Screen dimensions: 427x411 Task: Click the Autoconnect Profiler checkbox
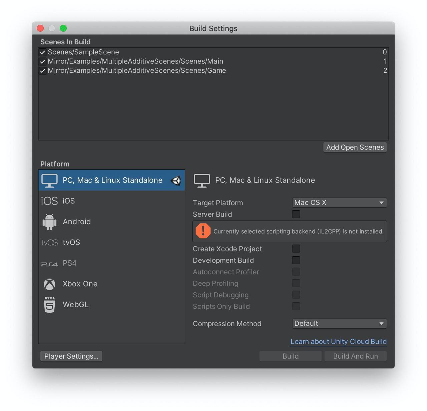[x=296, y=272]
